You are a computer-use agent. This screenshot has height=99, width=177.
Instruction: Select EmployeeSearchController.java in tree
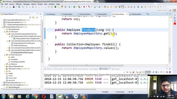[x=24, y=43]
